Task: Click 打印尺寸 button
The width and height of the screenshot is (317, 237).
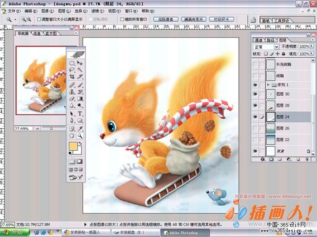Action: (221, 19)
